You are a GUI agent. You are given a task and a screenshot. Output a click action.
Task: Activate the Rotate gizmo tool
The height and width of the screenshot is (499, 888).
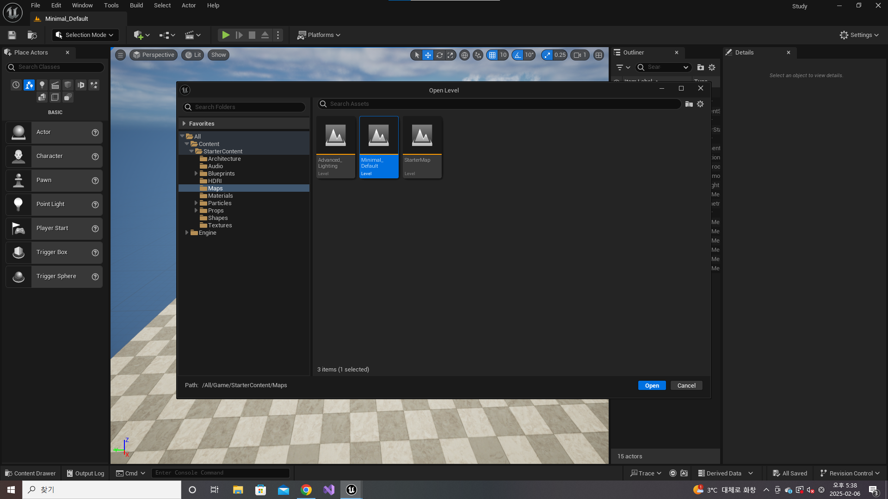(x=439, y=55)
